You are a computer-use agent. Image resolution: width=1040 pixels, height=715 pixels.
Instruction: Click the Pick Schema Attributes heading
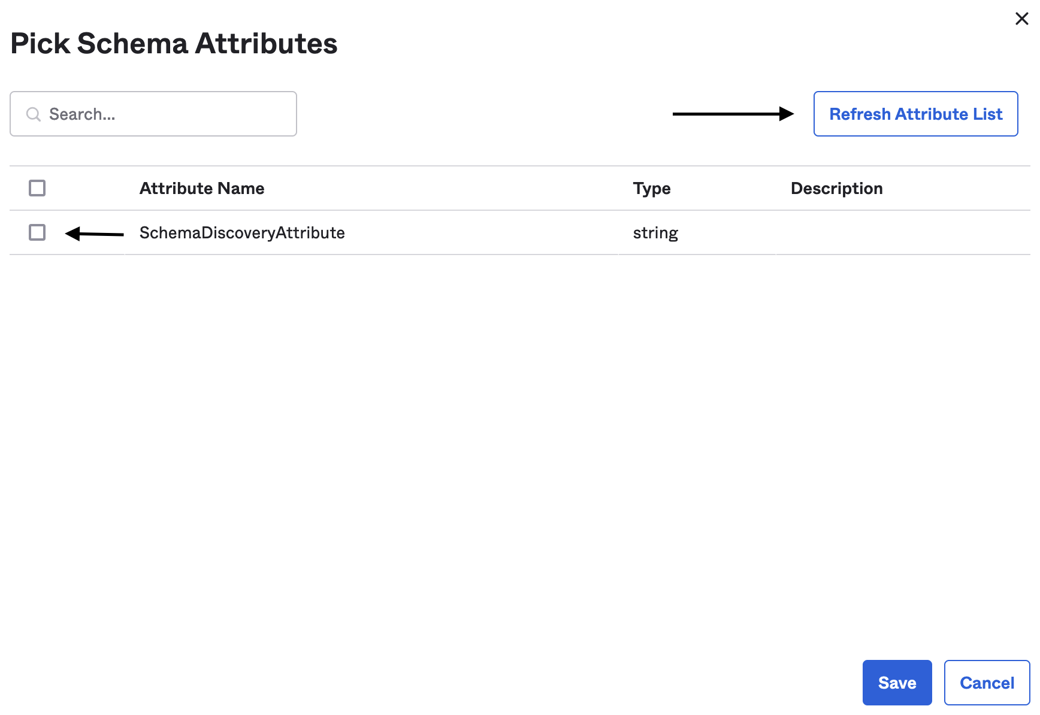[174, 44]
